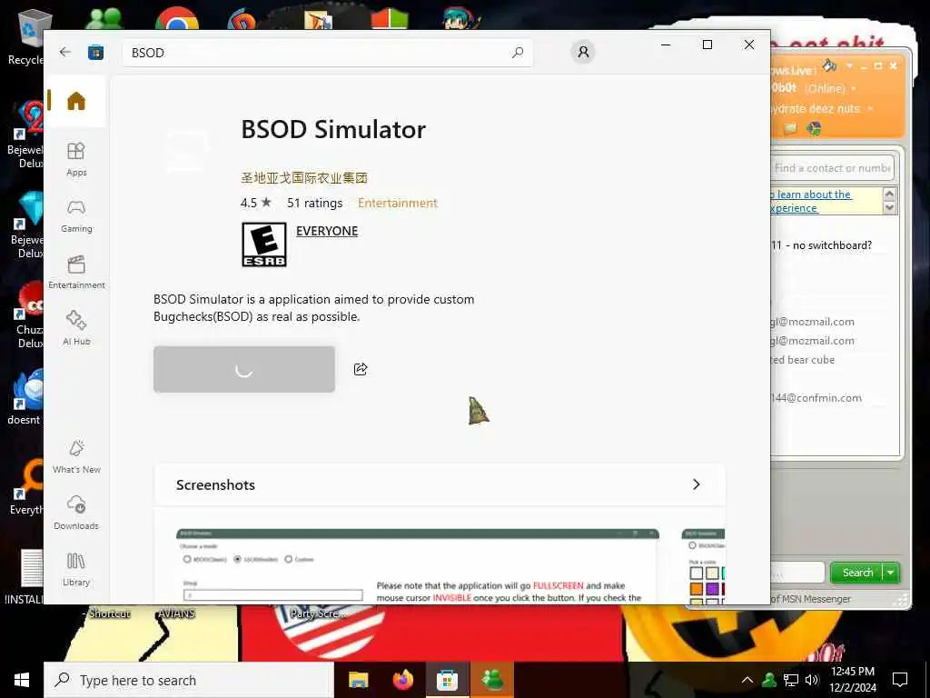Open the clock showing 12:45 PM

852,680
